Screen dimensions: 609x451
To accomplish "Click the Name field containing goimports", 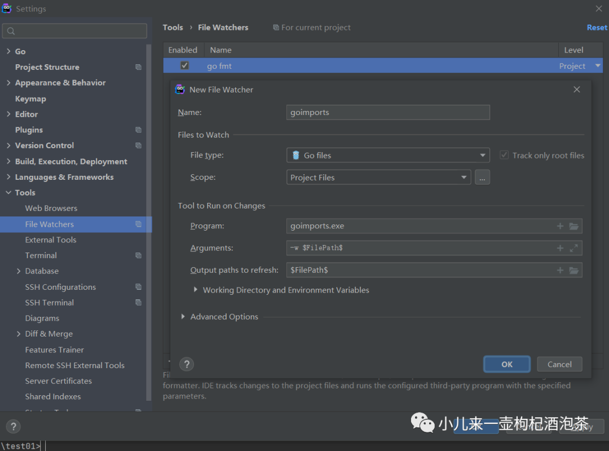I will point(388,112).
